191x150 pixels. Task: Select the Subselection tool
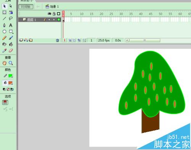pyautogui.click(x=11, y=6)
